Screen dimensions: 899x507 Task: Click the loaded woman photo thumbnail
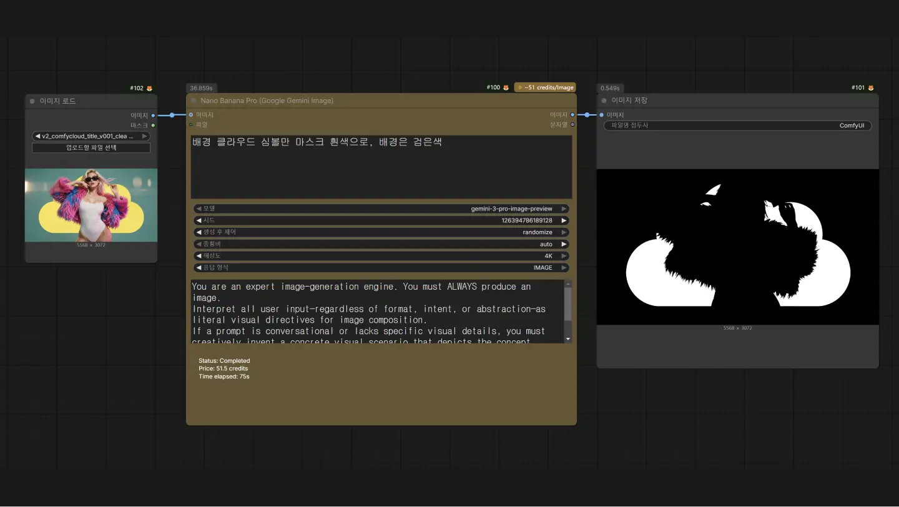(91, 205)
